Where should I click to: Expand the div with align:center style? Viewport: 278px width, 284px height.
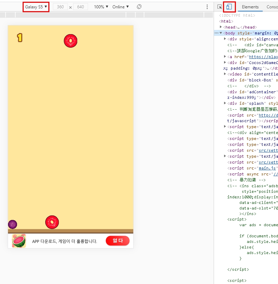click(225, 39)
